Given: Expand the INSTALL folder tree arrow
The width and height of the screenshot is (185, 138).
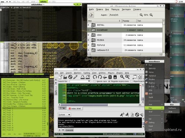Looking at the screenshot, I should [x=88, y=25].
